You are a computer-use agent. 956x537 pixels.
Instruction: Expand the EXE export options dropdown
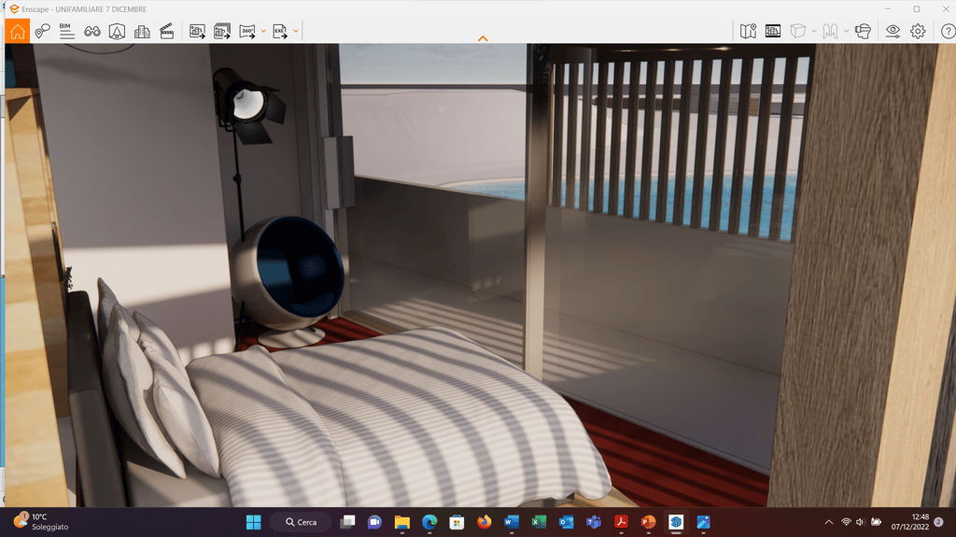point(296,31)
